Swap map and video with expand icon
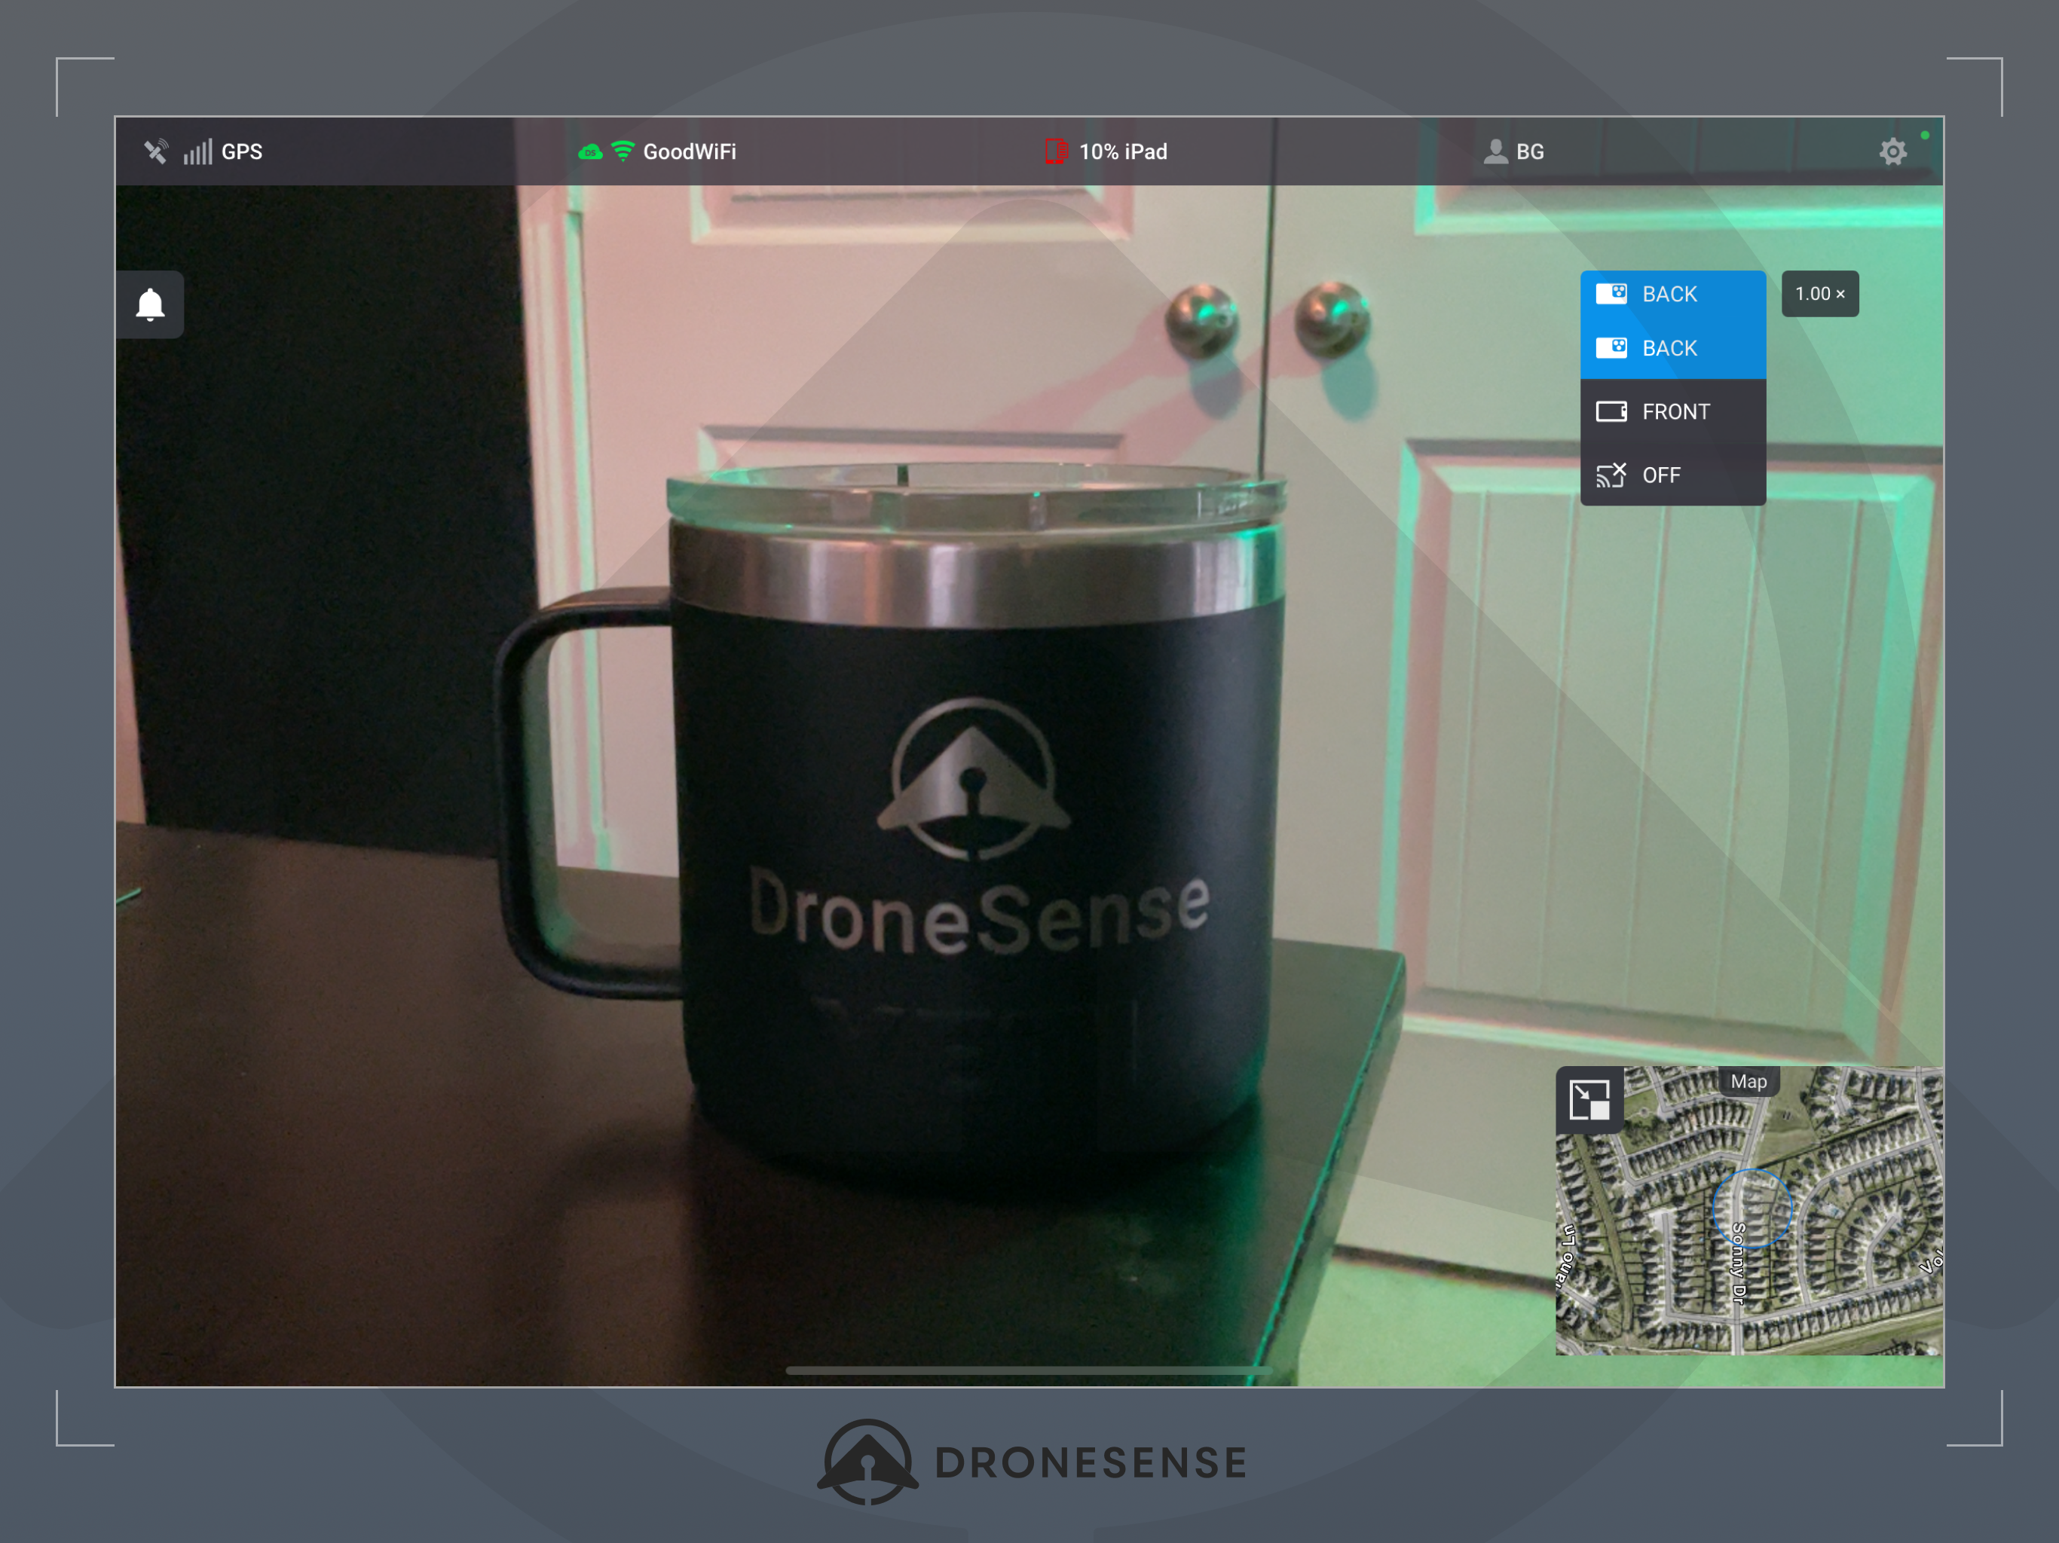 (1589, 1100)
